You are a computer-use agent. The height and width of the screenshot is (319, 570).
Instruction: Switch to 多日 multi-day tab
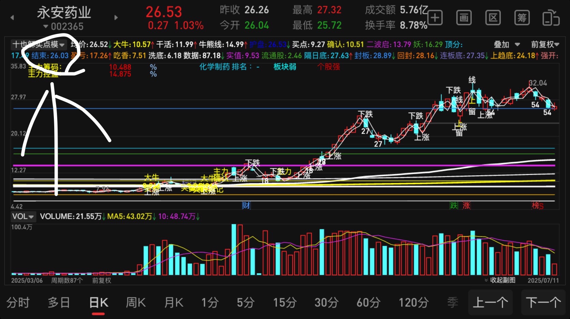point(59,303)
